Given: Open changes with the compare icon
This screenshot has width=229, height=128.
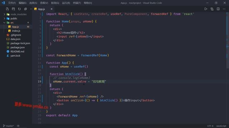Looking at the screenshot, I should (212, 9).
